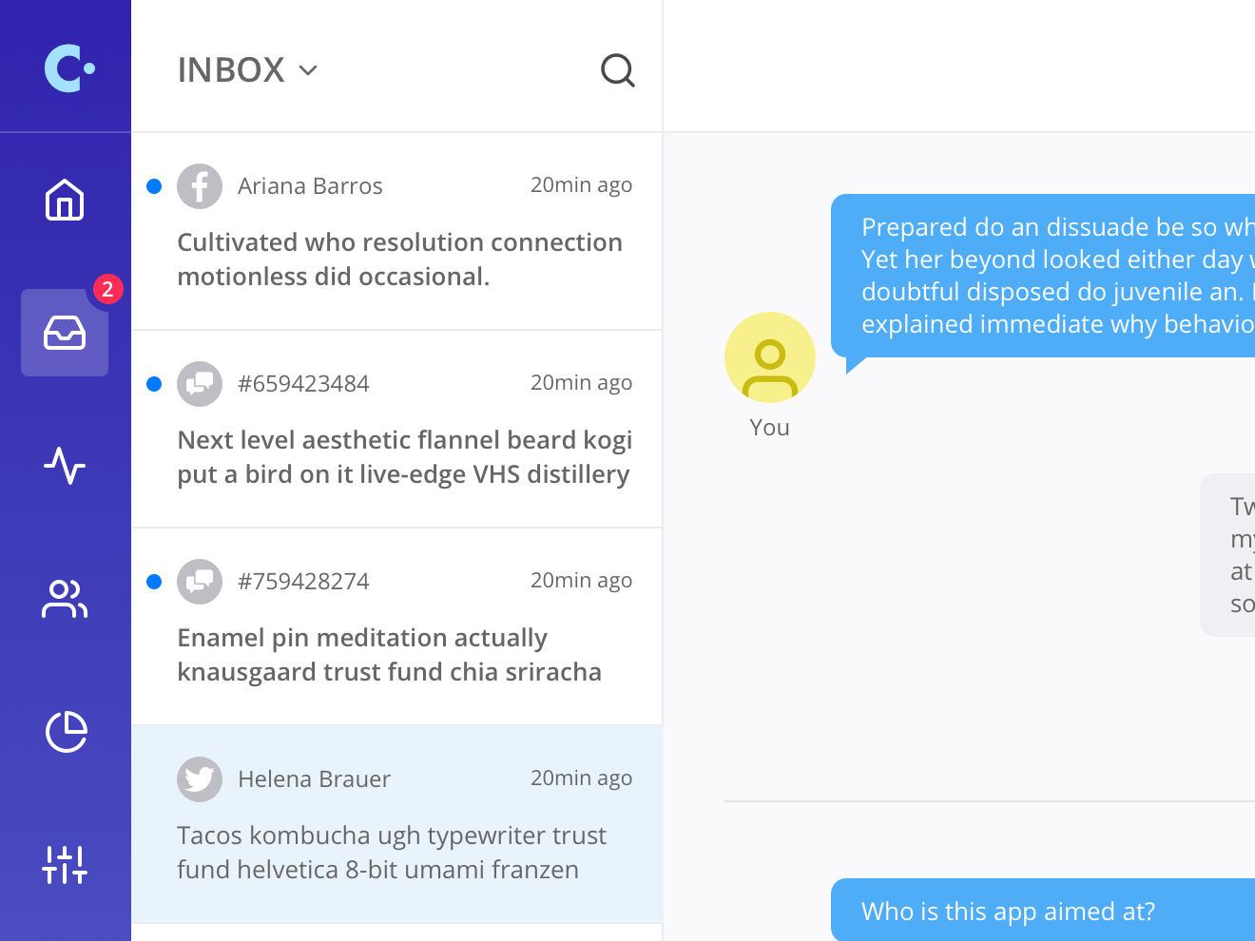
Task: Open the Contacts people icon
Action: [x=65, y=599]
